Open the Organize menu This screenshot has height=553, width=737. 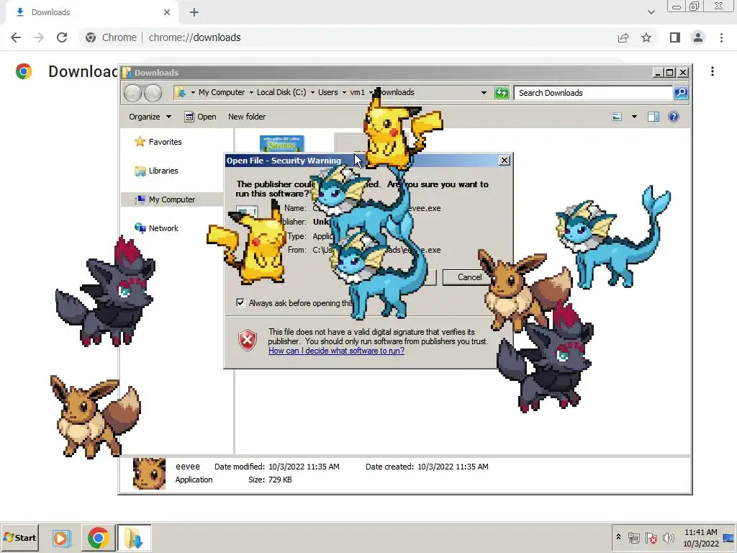click(150, 117)
